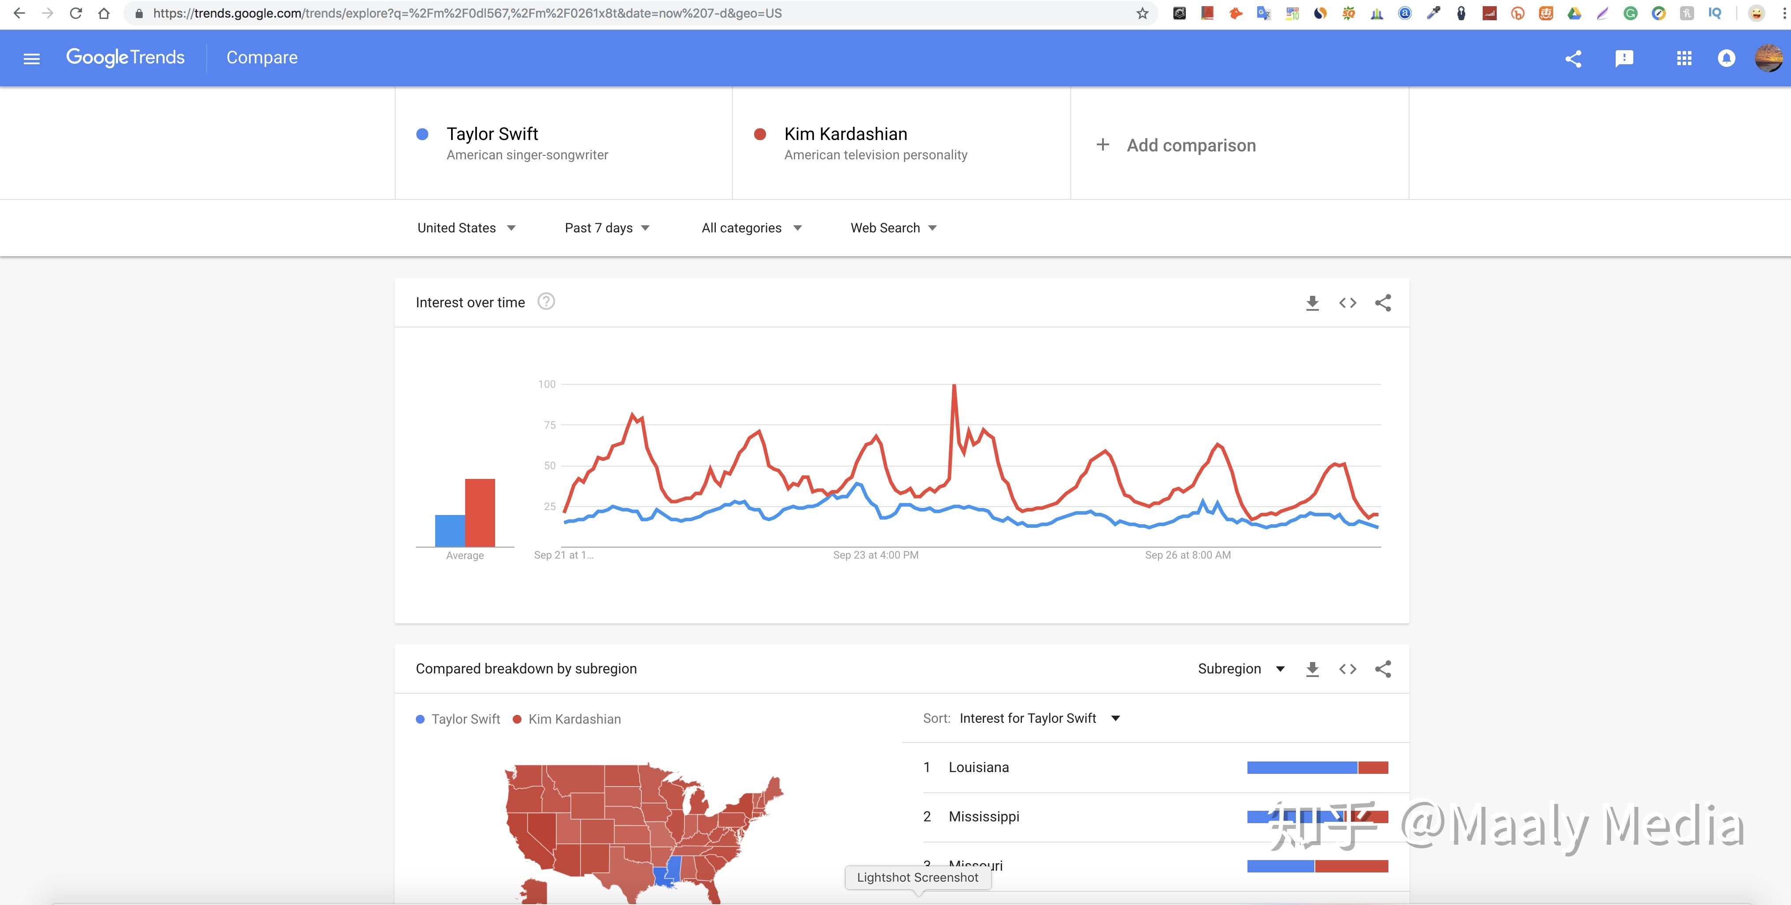Viewport: 1791px width, 905px height.
Task: Change the Web Search type dropdown
Action: tap(893, 227)
